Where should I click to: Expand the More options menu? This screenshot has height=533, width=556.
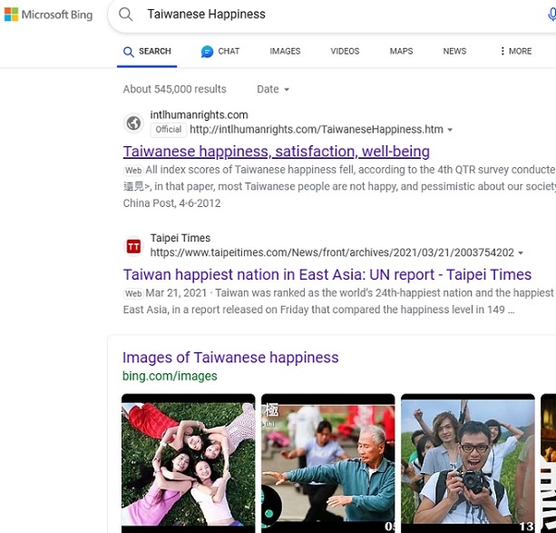515,52
